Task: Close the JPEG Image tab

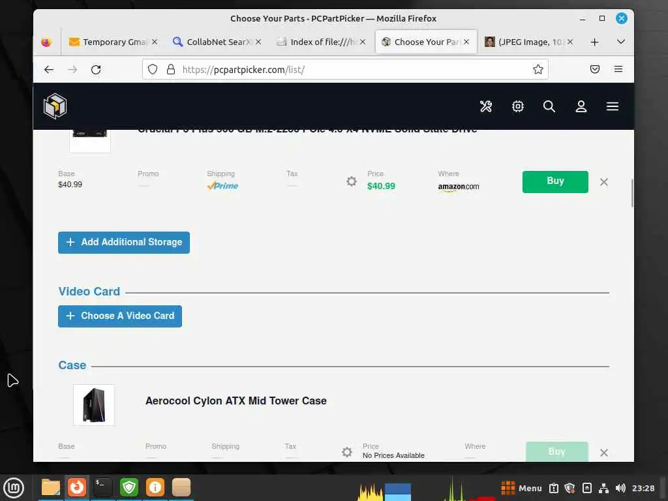Action: point(570,42)
